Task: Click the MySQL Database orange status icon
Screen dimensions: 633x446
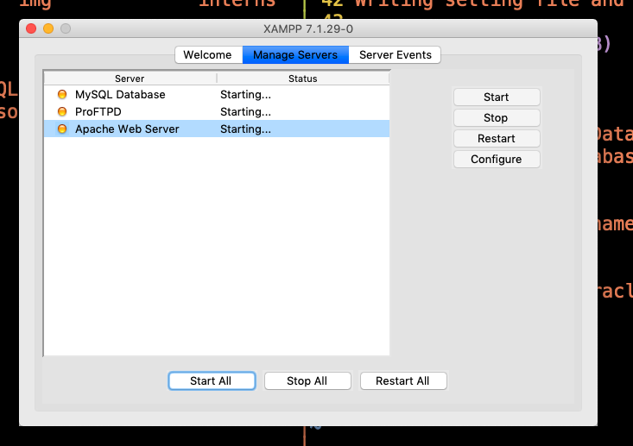Action: [62, 94]
